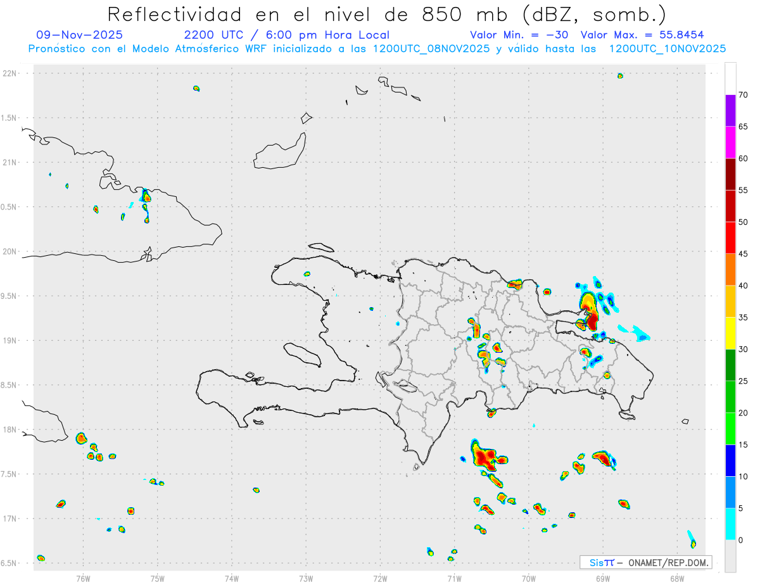Click the '25' colorbar label
Screen dimensions: 760x587
click(x=744, y=381)
